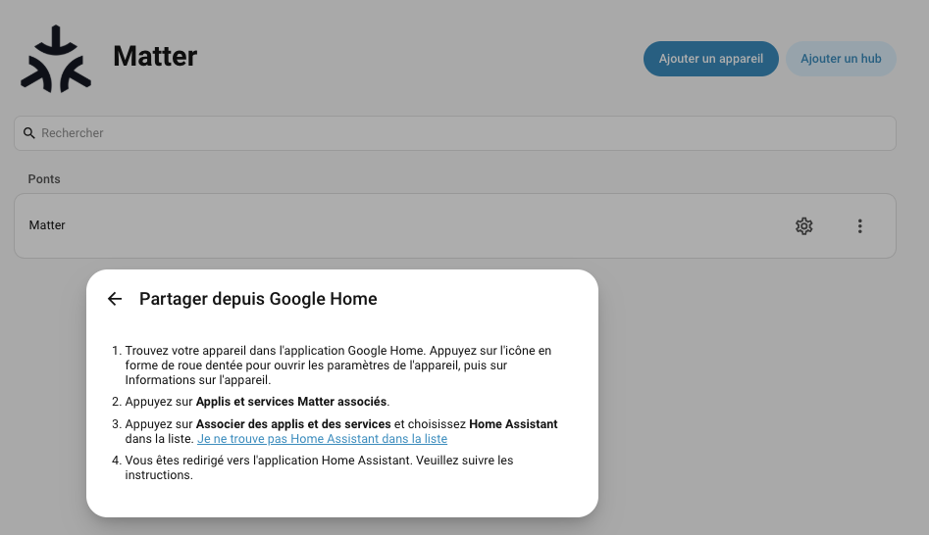This screenshot has width=929, height=535.
Task: Open link Je ne trouve pas Home Assistant
Action: pos(323,439)
